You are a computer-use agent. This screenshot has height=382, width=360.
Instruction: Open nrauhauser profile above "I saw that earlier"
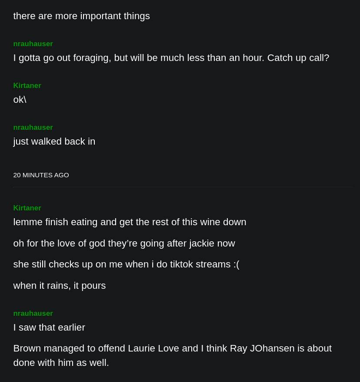point(33,314)
